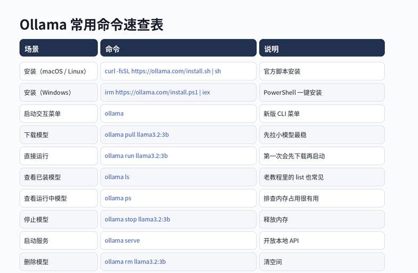Click the 'ollama ps' command
This screenshot has width=418, height=273.
[x=118, y=198]
